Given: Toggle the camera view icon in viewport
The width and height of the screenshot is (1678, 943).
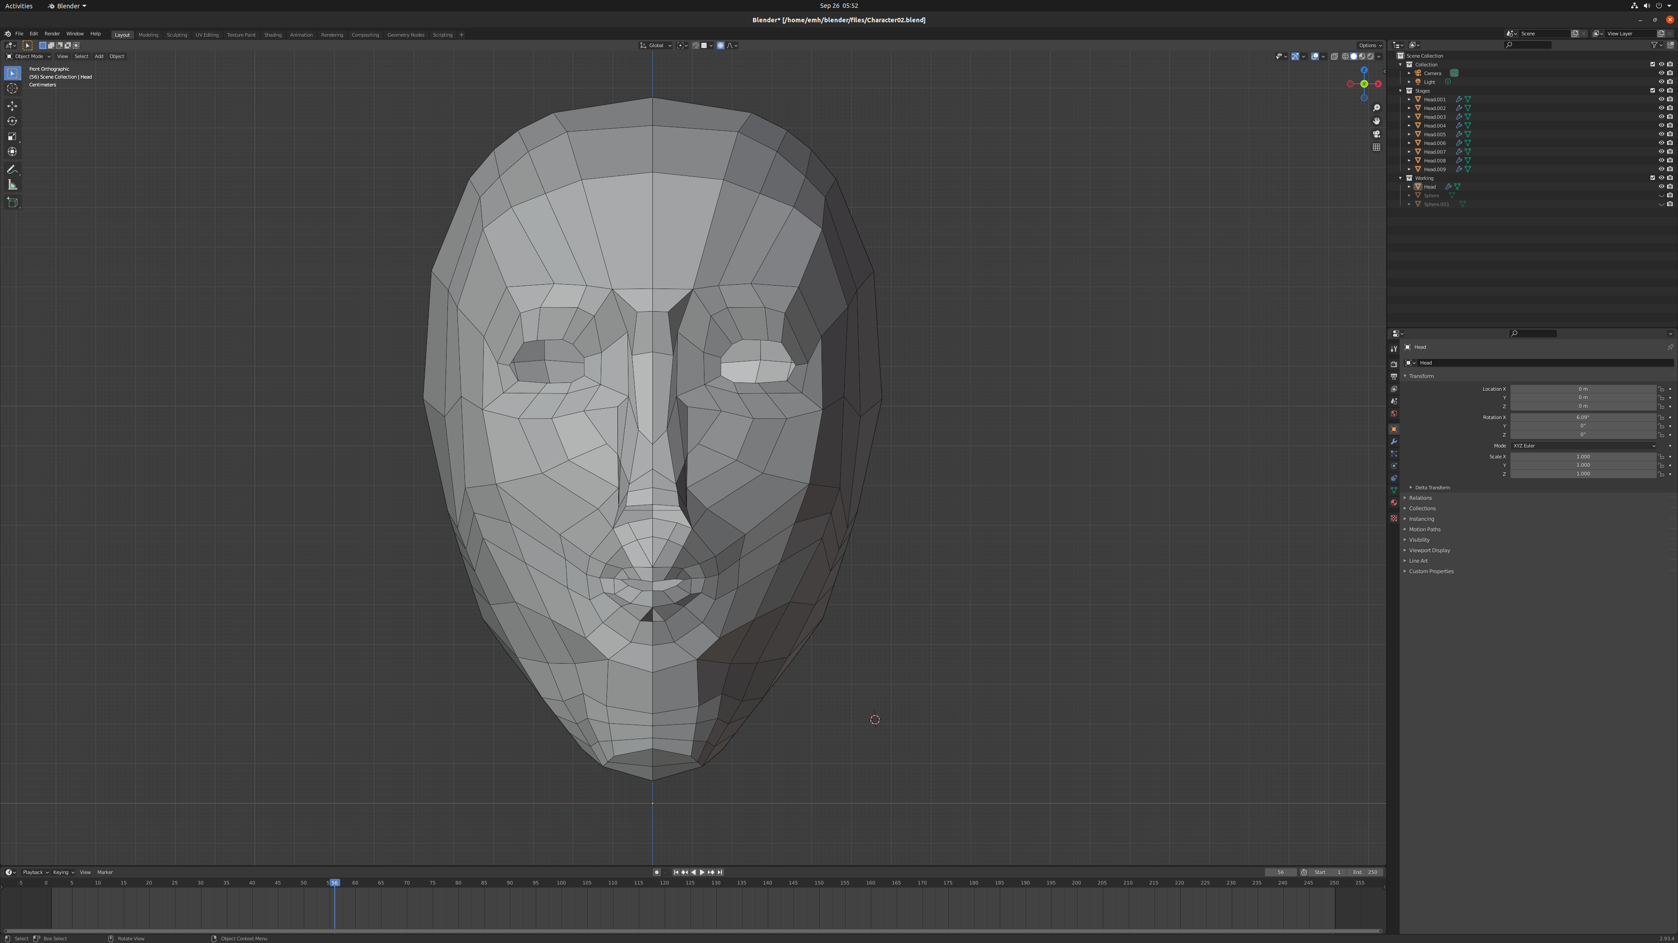Looking at the screenshot, I should (1376, 134).
